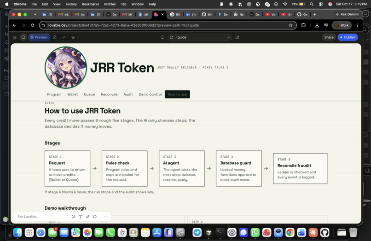Click the device preview monitor icon
Image resolution: width=371 pixels, height=241 pixels.
(x=162, y=37)
